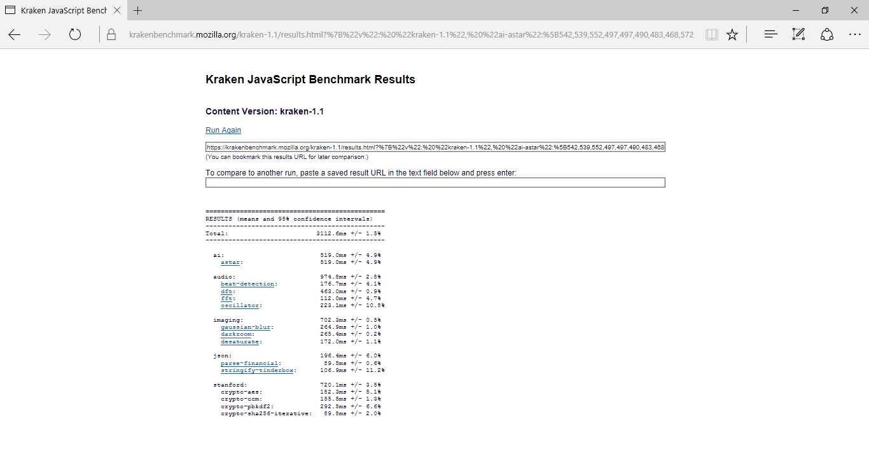The width and height of the screenshot is (869, 461).
Task: Open the Hub panel
Action: pyautogui.click(x=770, y=34)
